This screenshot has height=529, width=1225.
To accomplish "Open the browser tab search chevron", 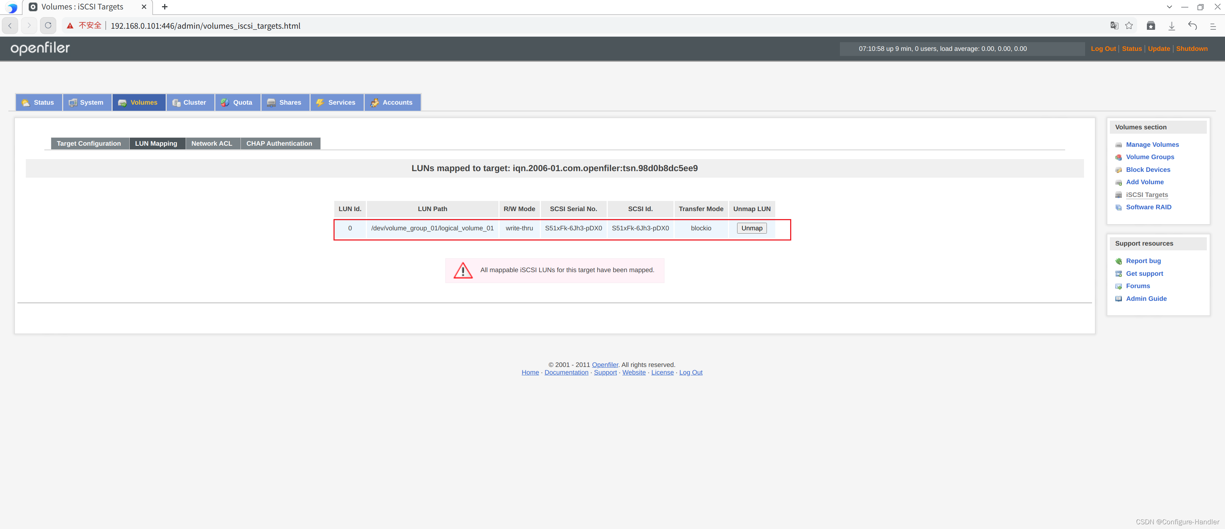I will pos(1169,7).
